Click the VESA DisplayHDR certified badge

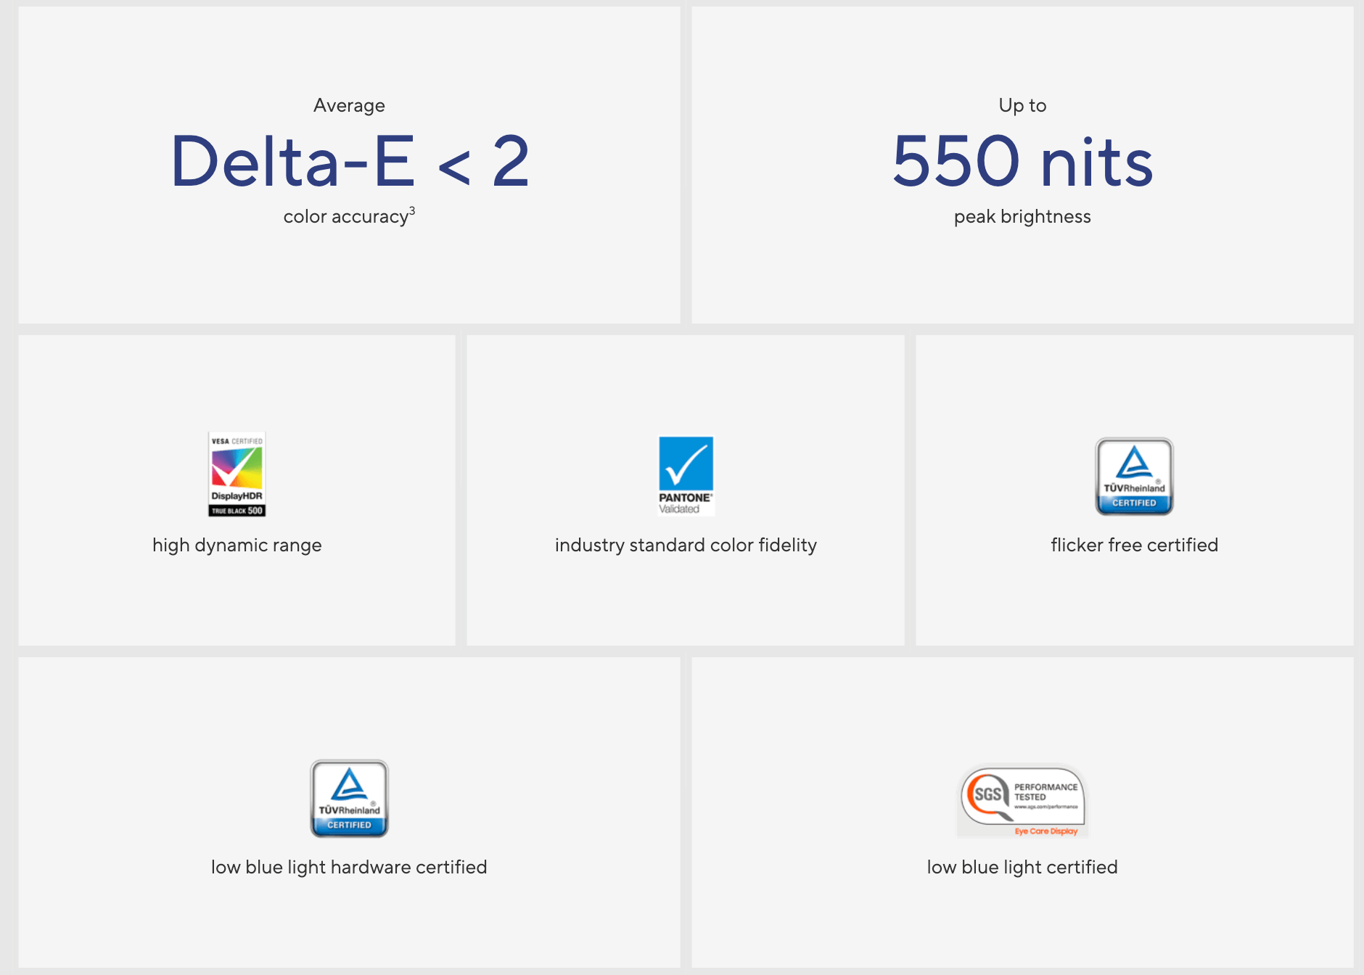click(x=237, y=473)
